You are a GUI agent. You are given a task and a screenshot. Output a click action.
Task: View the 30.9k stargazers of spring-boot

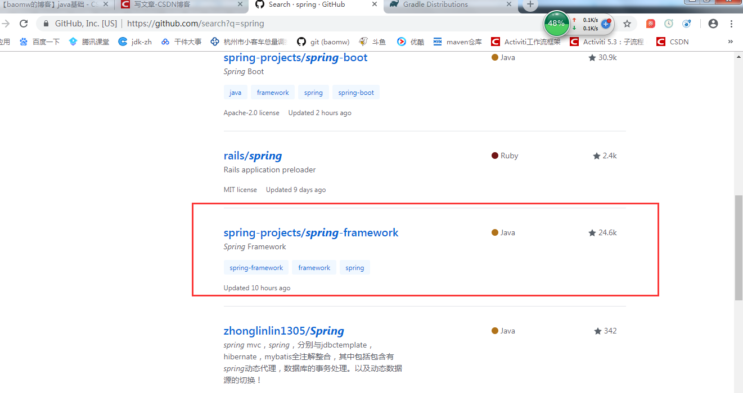602,57
